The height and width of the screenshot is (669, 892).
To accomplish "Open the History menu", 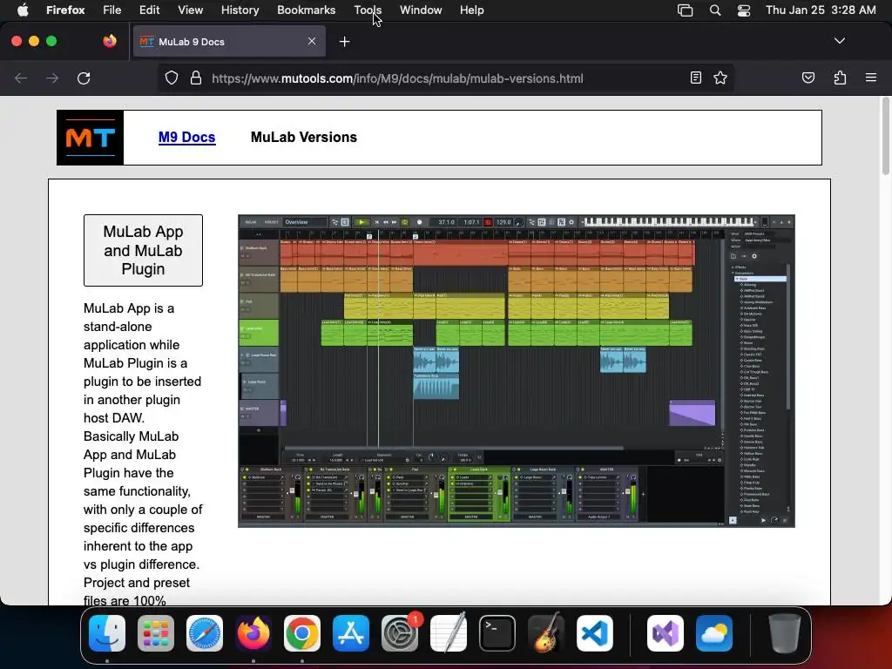I will tap(240, 10).
